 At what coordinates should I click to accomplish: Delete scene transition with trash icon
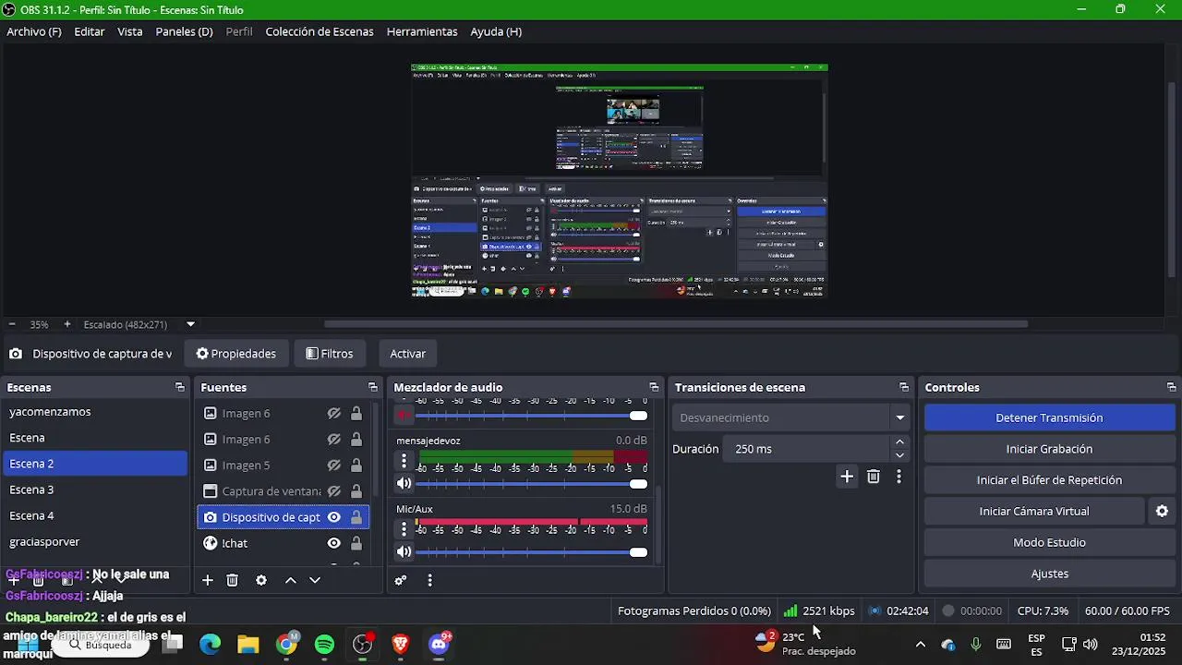coord(874,477)
